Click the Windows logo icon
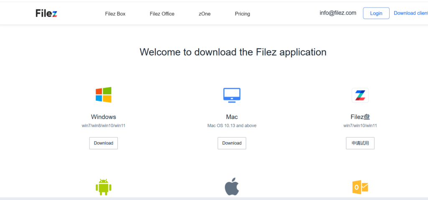Viewport: 428px width, 200px height. pos(103,95)
